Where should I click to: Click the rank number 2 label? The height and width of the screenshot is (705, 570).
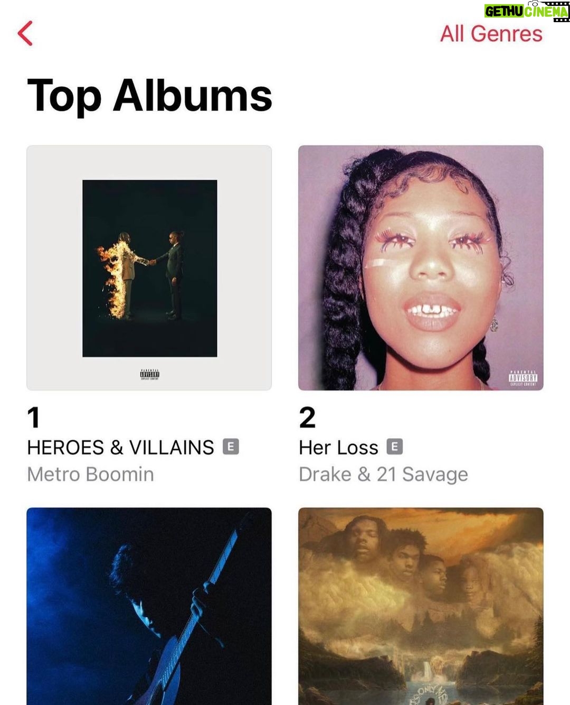[307, 417]
